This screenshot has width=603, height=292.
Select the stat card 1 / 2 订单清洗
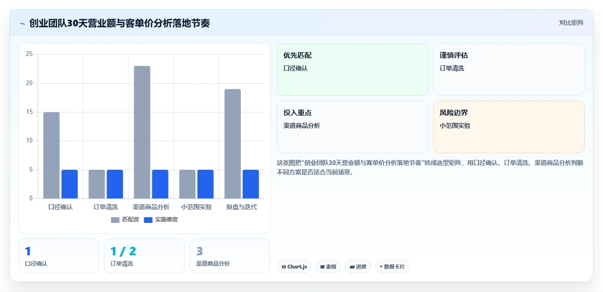pyautogui.click(x=144, y=256)
